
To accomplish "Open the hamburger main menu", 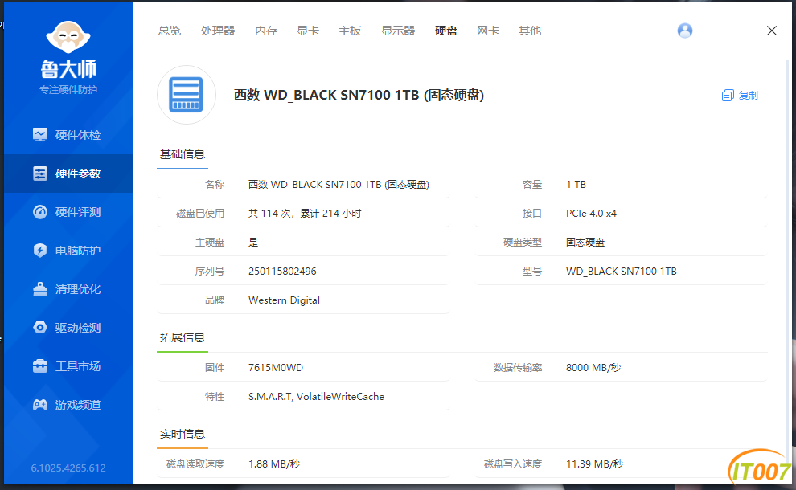I will pyautogui.click(x=716, y=31).
